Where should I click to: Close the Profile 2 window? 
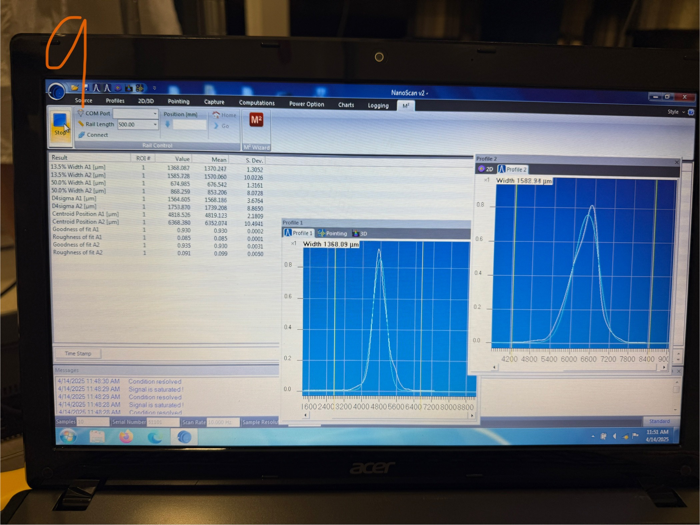point(677,162)
